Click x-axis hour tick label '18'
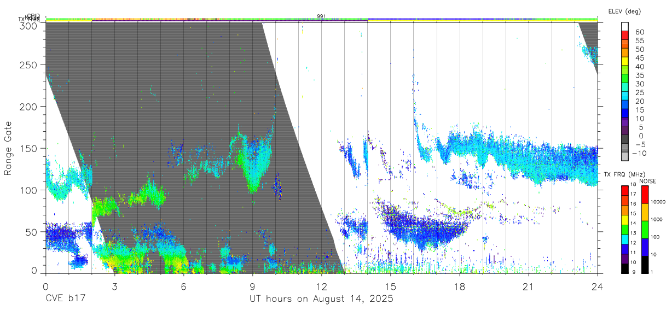The width and height of the screenshot is (672, 310). 460,287
